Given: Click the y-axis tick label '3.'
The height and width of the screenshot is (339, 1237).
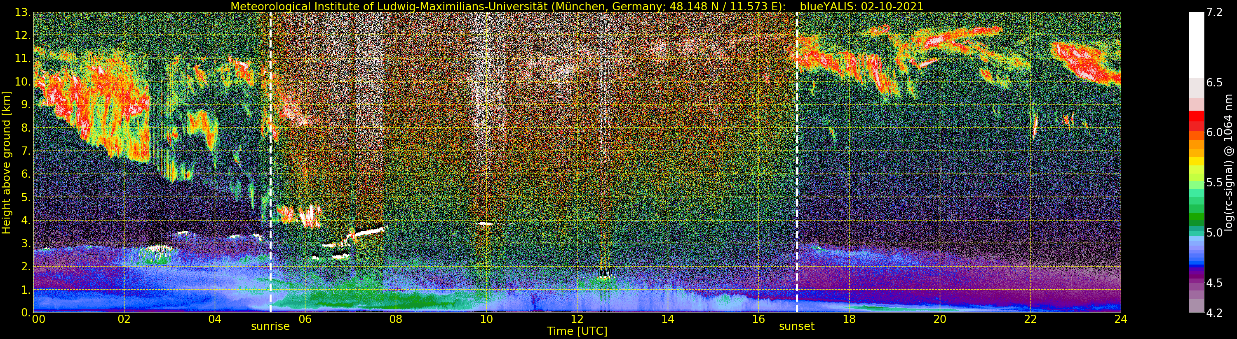Looking at the screenshot, I should coord(26,243).
